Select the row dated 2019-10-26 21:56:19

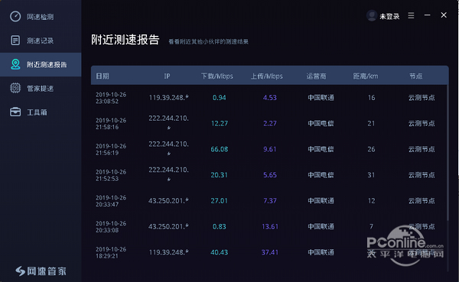[269, 149]
